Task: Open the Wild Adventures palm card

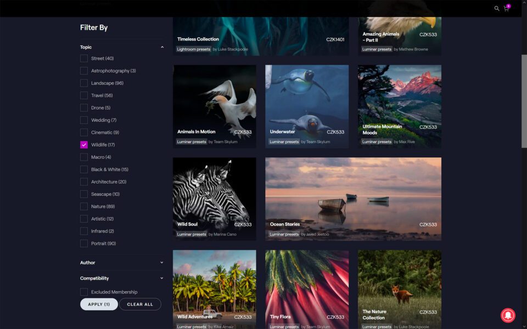Action: [x=215, y=290]
